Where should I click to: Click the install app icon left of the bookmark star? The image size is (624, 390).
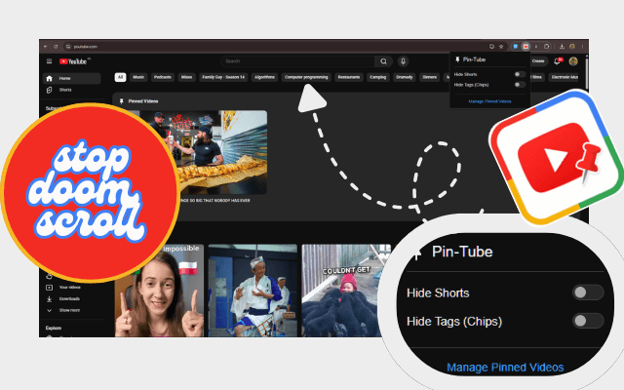[x=491, y=47]
